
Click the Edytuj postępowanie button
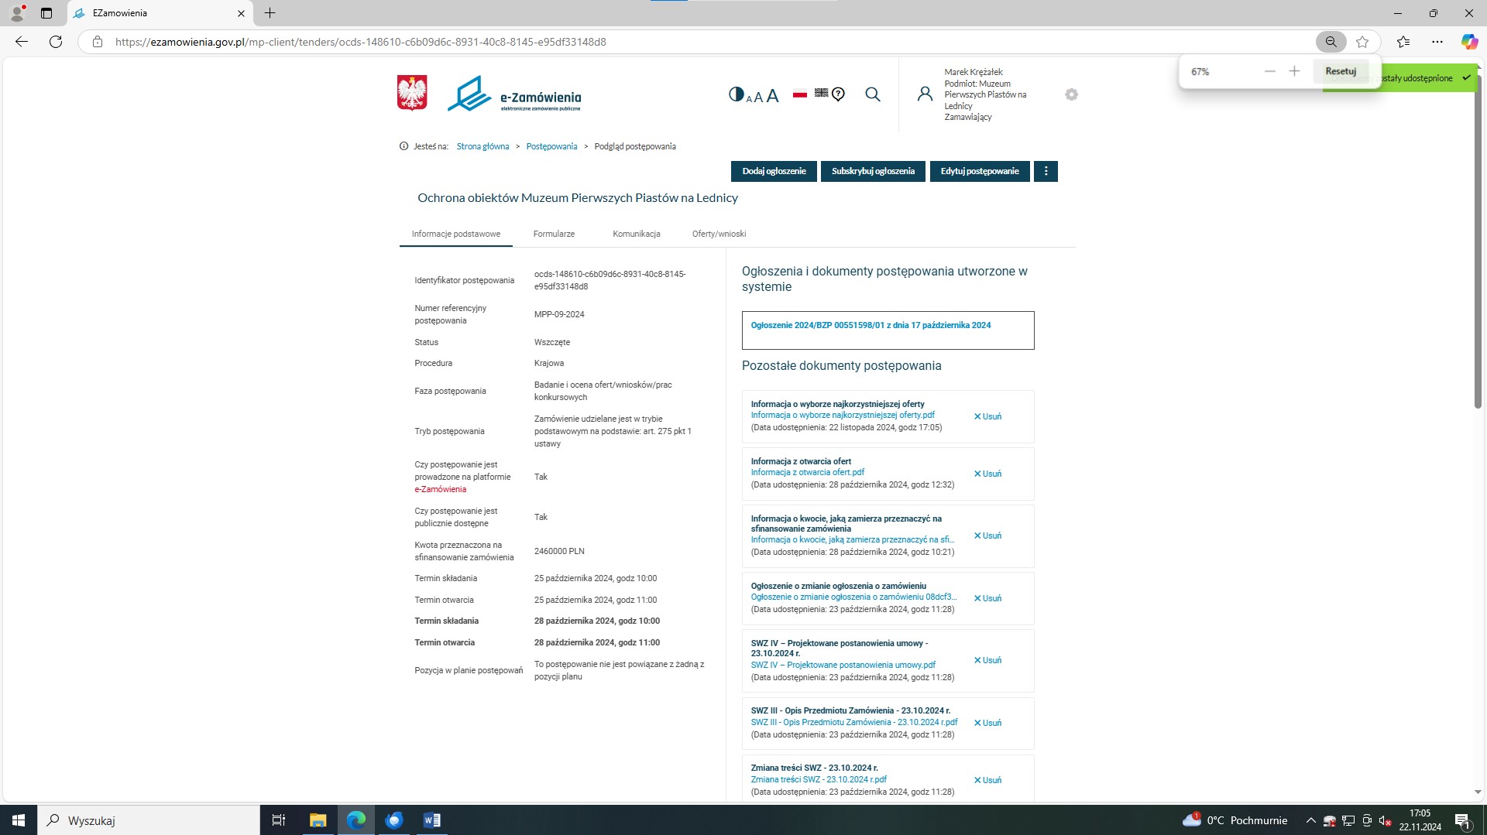tap(979, 171)
